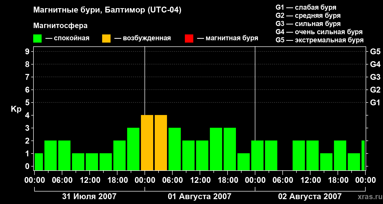The height and width of the screenshot is (204, 383).
Task: Click the green Kp 2 bar at 12:00 on 01 Августа
Action: 202,155
